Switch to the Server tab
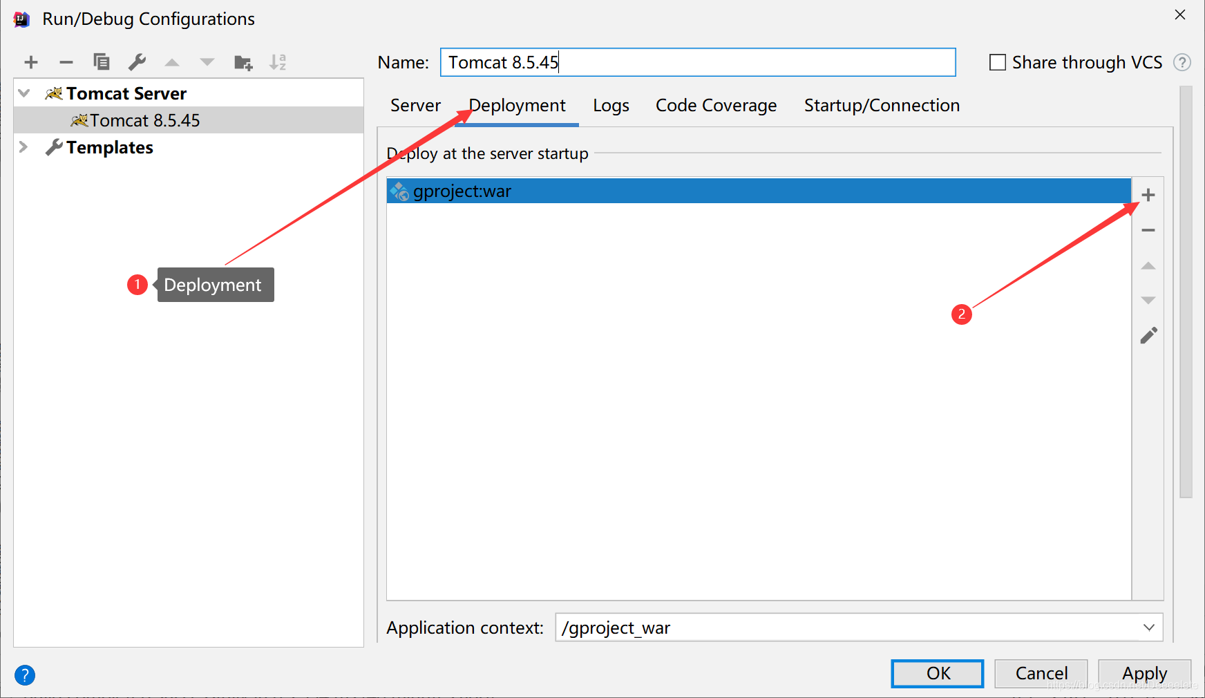Image resolution: width=1205 pixels, height=698 pixels. (x=415, y=105)
